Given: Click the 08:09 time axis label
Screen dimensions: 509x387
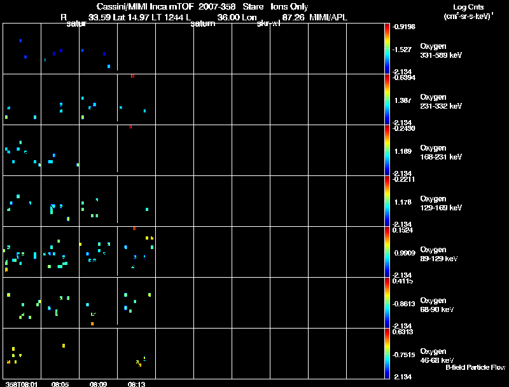Looking at the screenshot, I should coord(98,384).
